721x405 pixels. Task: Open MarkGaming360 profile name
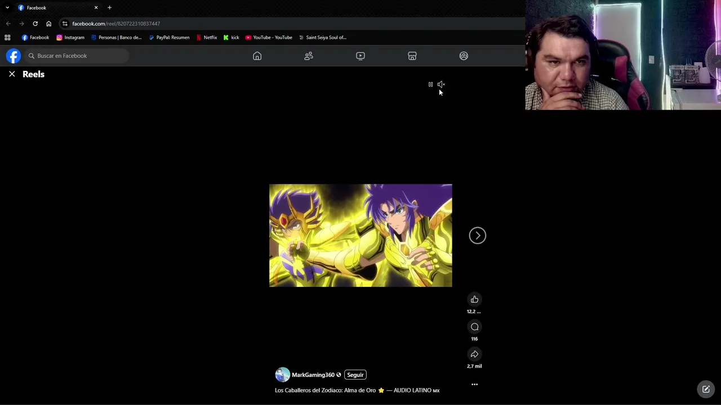(x=313, y=375)
